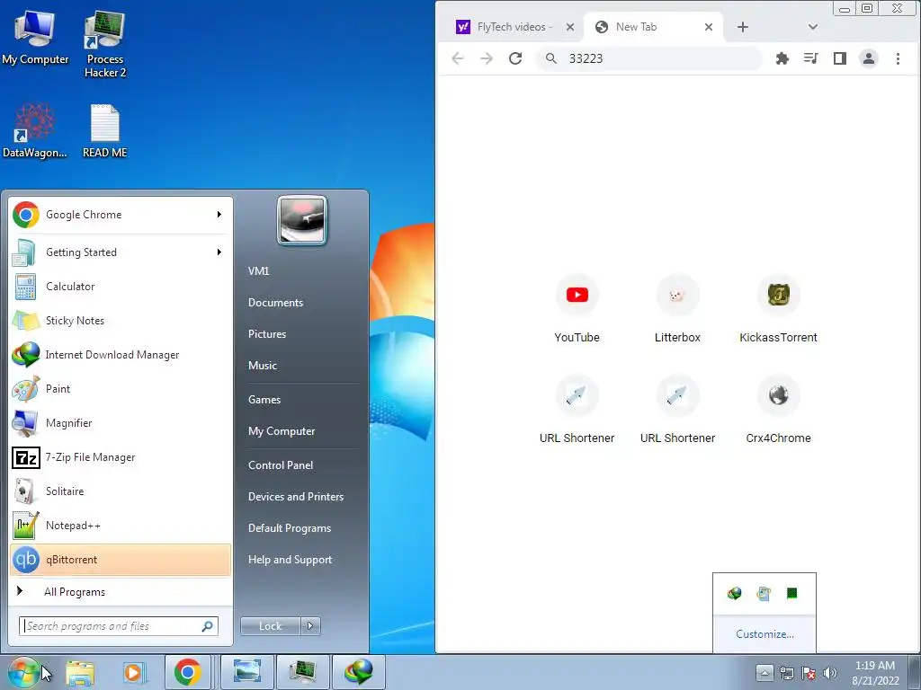Open Control Panel
Screen dimensions: 921x690
(x=281, y=465)
